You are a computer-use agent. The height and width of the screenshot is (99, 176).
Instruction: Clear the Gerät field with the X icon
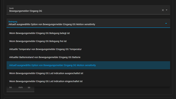click(163, 10)
